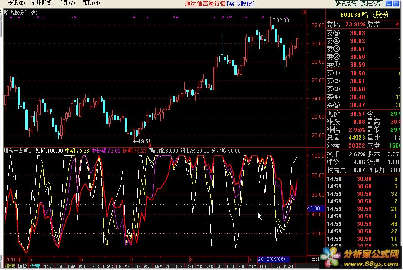Click the highlighted date 2010/09/06/一
The height and width of the screenshot is (270, 403).
274,259
